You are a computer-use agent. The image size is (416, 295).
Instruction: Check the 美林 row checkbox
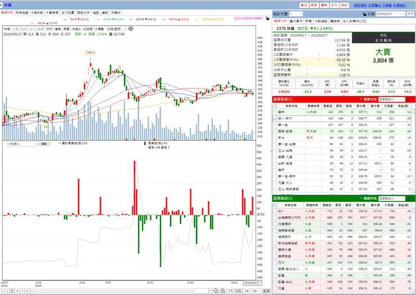click(275, 112)
